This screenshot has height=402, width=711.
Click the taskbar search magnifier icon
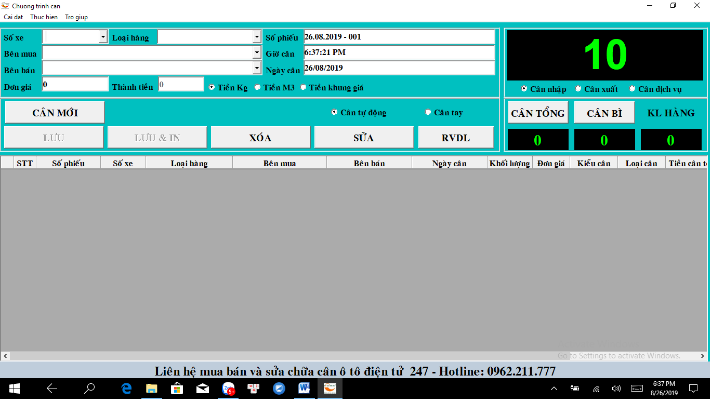tap(90, 388)
